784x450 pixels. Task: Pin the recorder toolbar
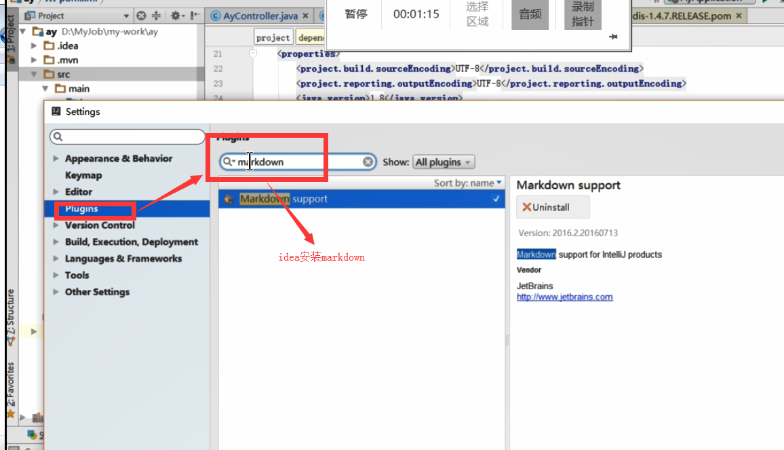614,37
